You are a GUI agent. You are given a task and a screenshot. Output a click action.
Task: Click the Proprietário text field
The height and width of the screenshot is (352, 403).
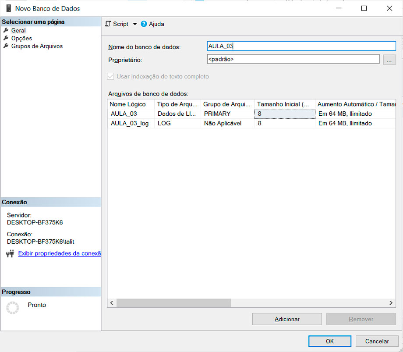(x=293, y=59)
